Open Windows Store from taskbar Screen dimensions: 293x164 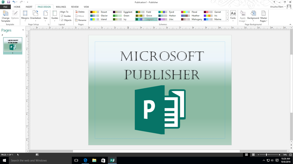coord(103,160)
